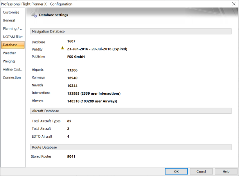Click the FSS GmbH publisher value
Image resolution: width=239 pixels, height=176 pixels.
pyautogui.click(x=76, y=56)
